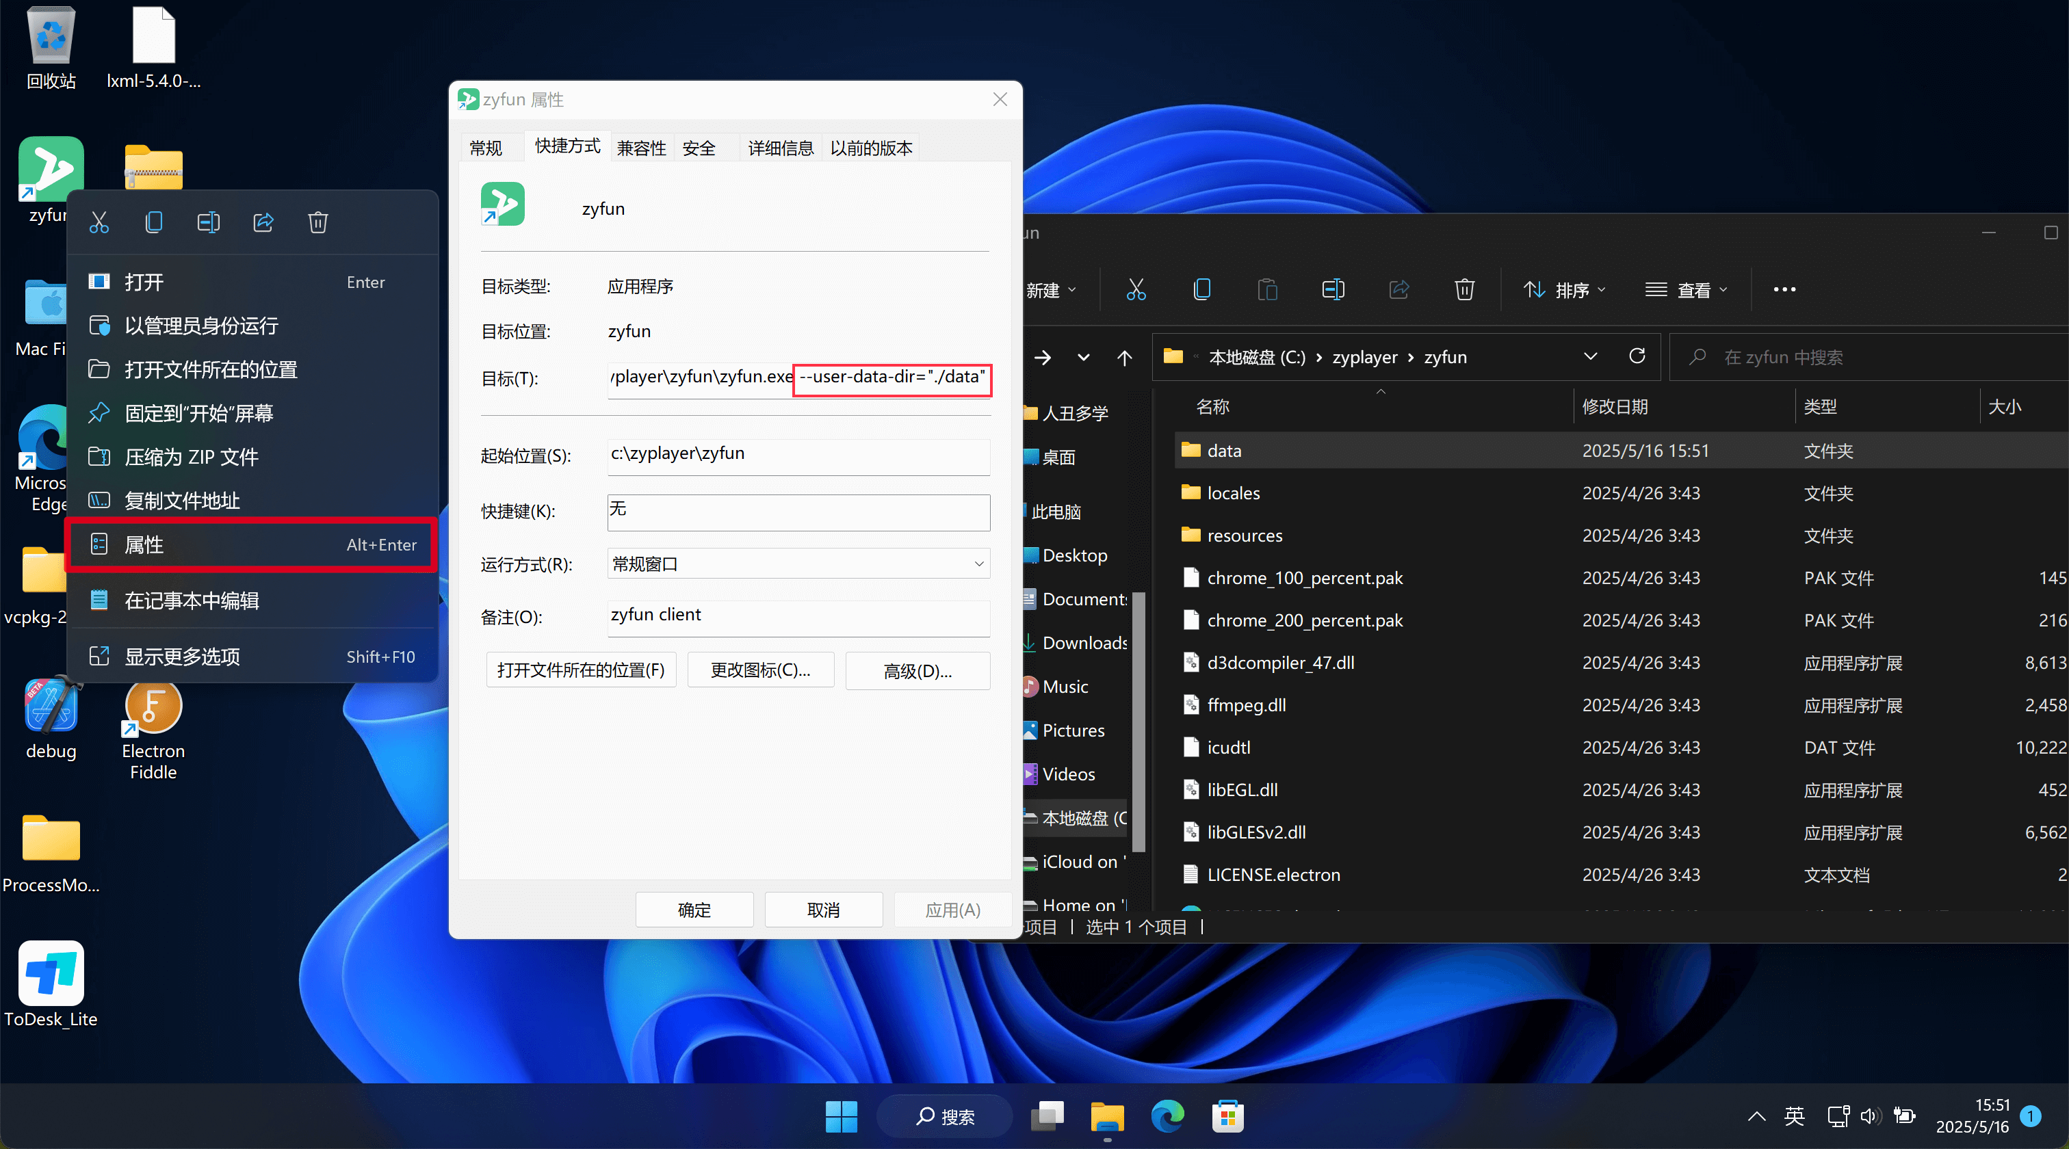Click the Delete icon in the context menu
Viewport: 2069px width, 1149px height.
[317, 222]
